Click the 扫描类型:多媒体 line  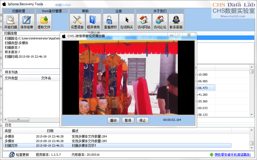[x=16, y=43]
